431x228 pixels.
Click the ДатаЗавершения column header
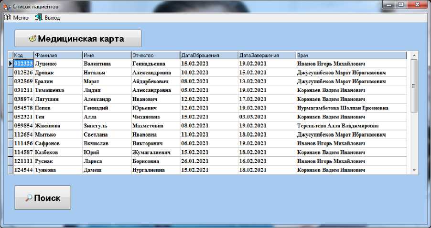coord(267,55)
